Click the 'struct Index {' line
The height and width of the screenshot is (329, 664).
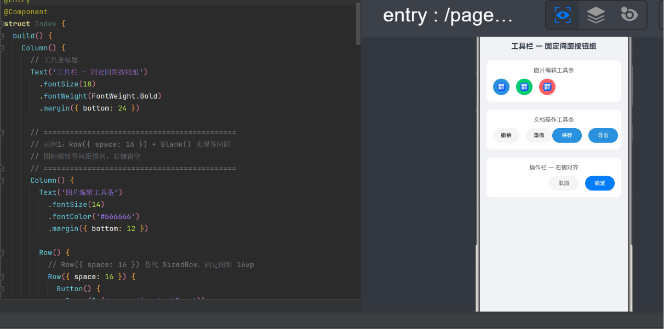pyautogui.click(x=35, y=24)
